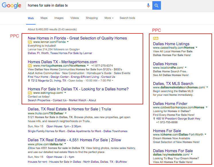Click the 'About' sitelink under eakingroup

pos(92,100)
